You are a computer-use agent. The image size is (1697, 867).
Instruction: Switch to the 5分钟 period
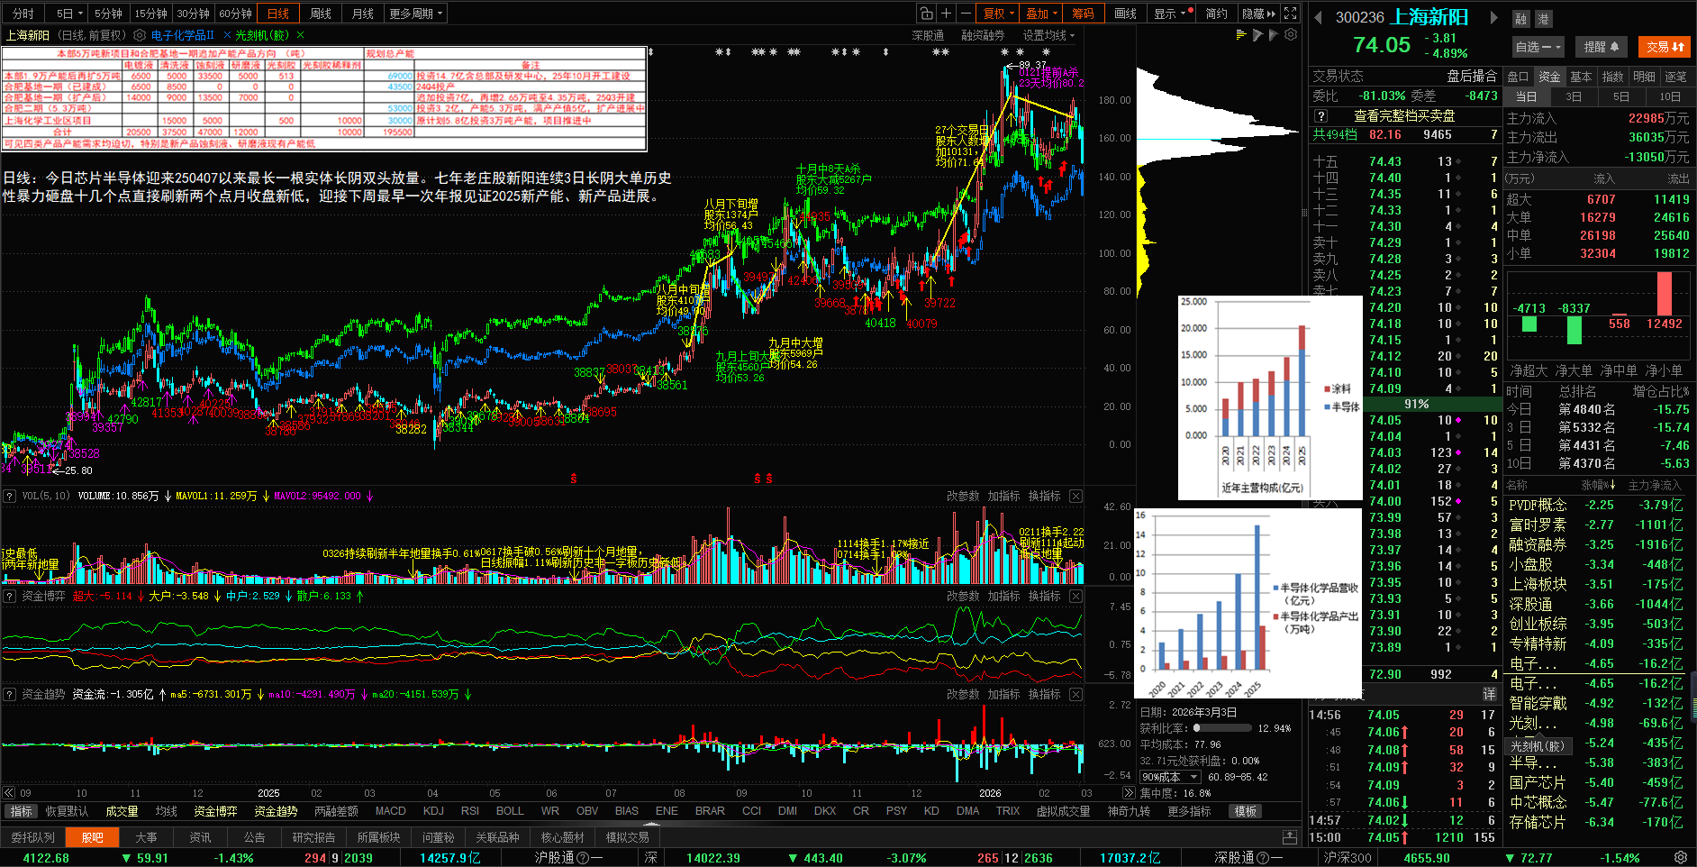108,14
